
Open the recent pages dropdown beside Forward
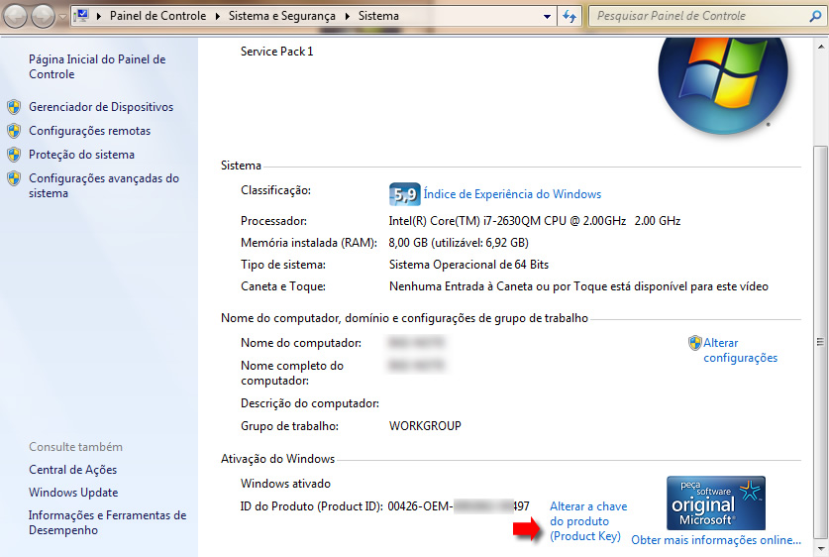[x=62, y=17]
